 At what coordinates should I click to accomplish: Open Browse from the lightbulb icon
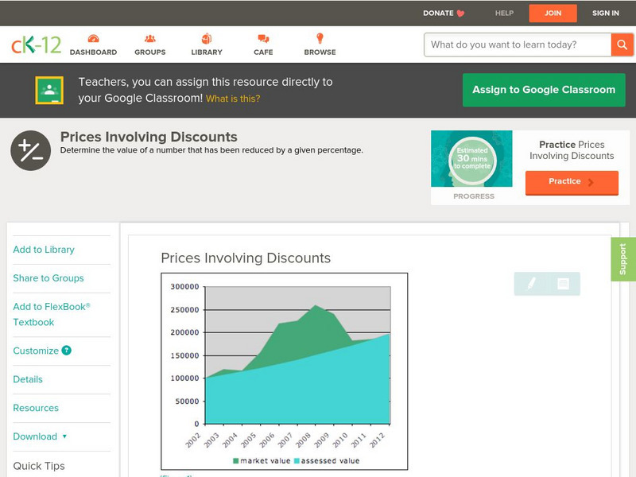coord(320,38)
